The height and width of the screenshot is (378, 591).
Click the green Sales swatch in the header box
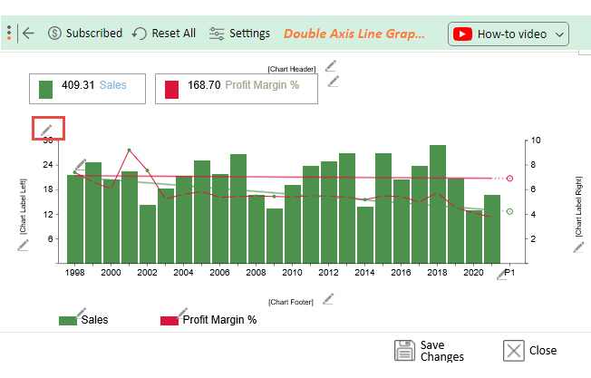(x=45, y=90)
